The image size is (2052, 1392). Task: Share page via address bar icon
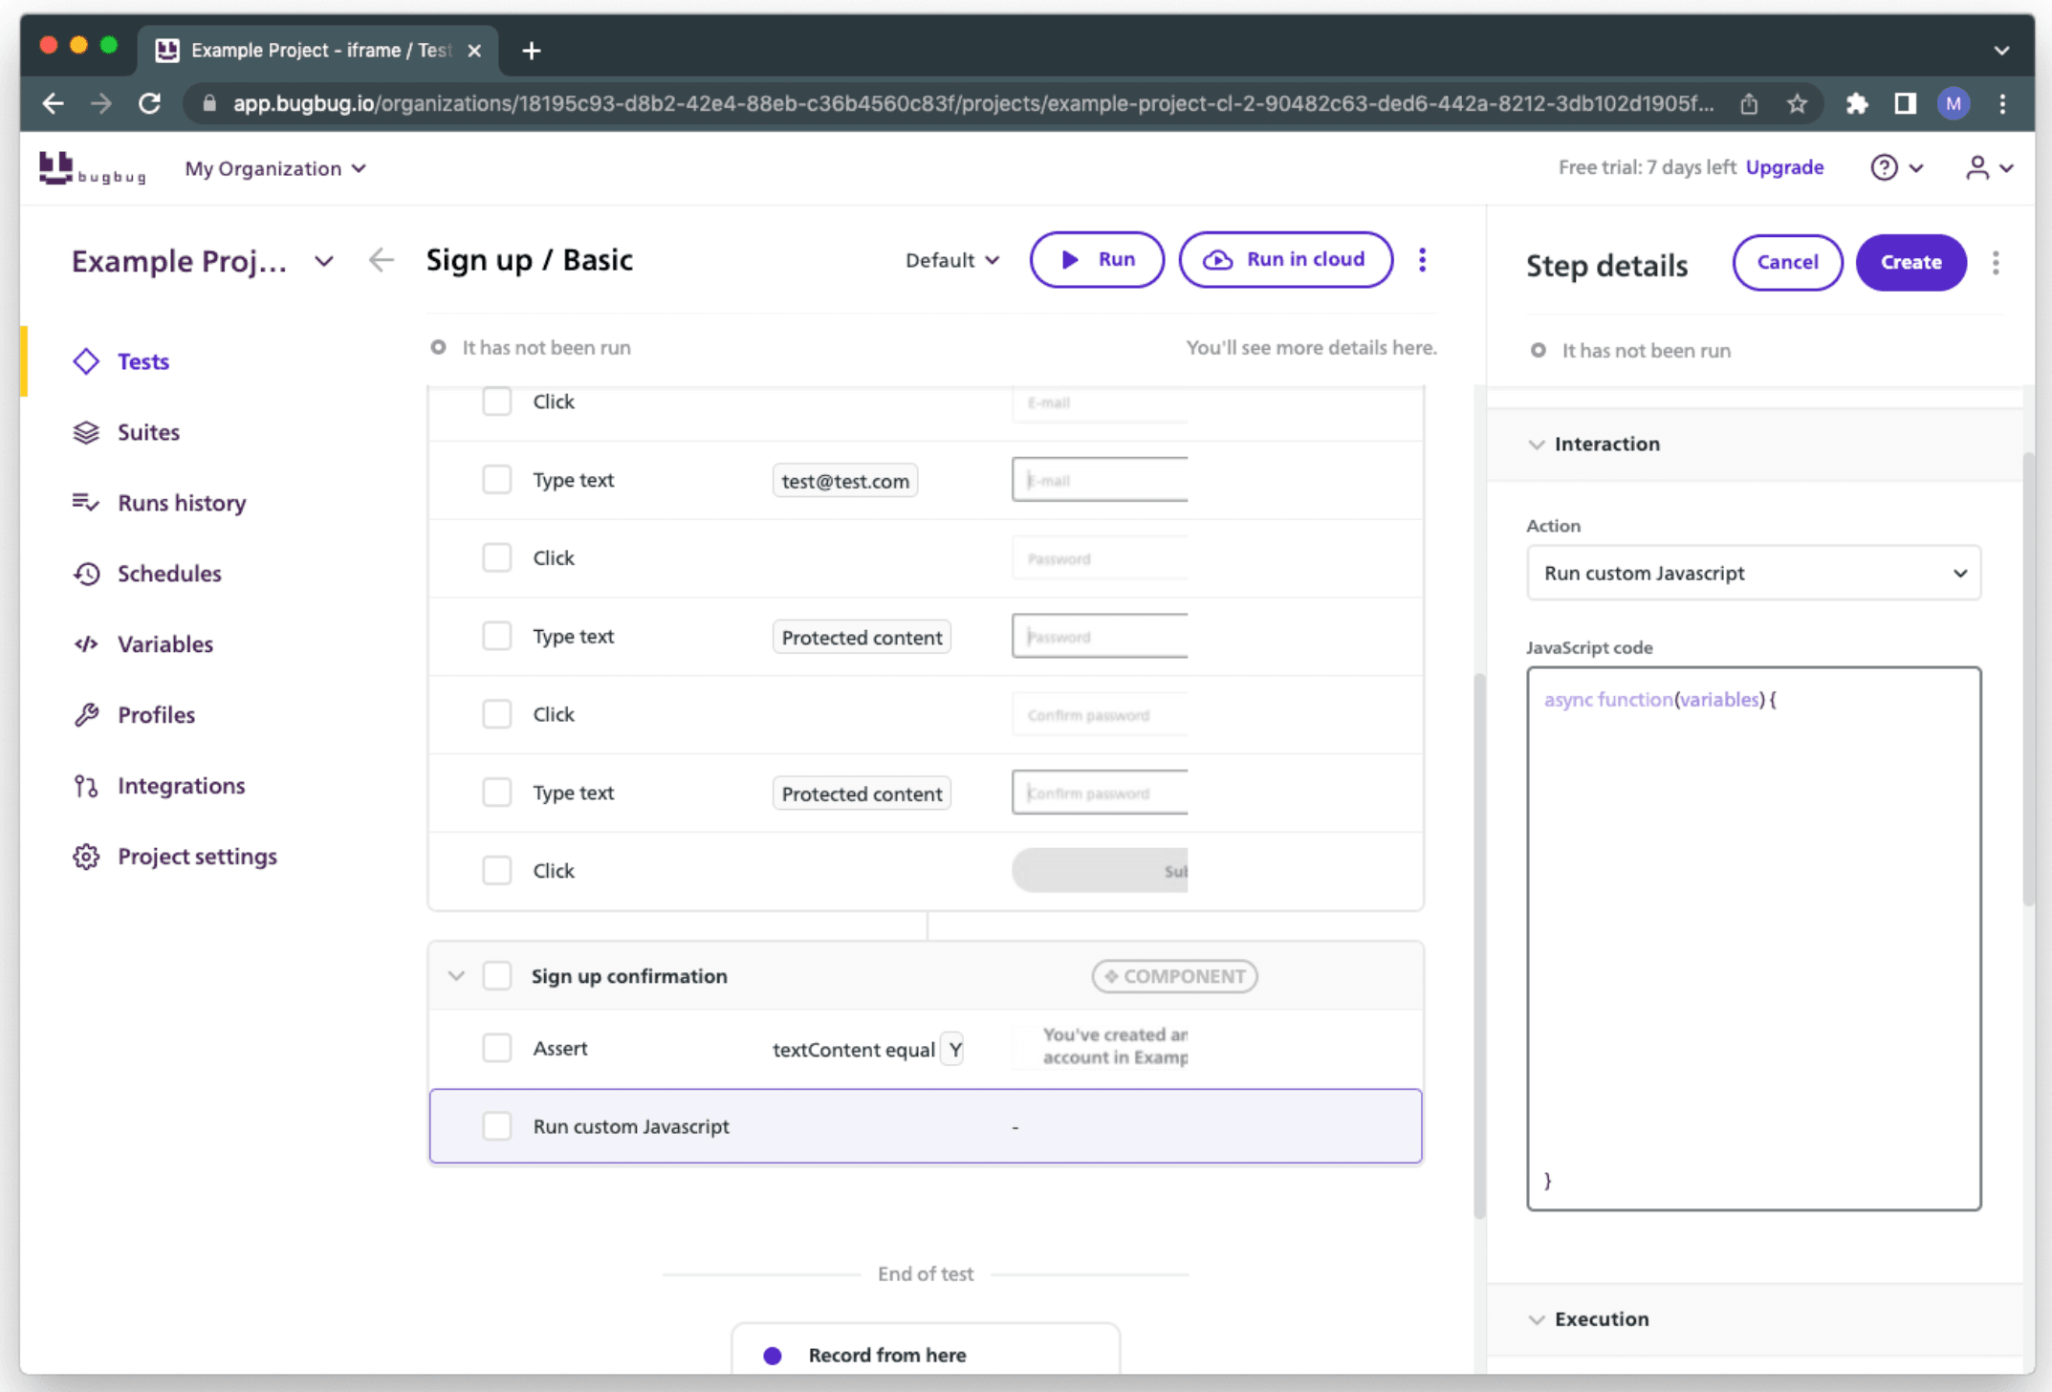pyautogui.click(x=1749, y=103)
